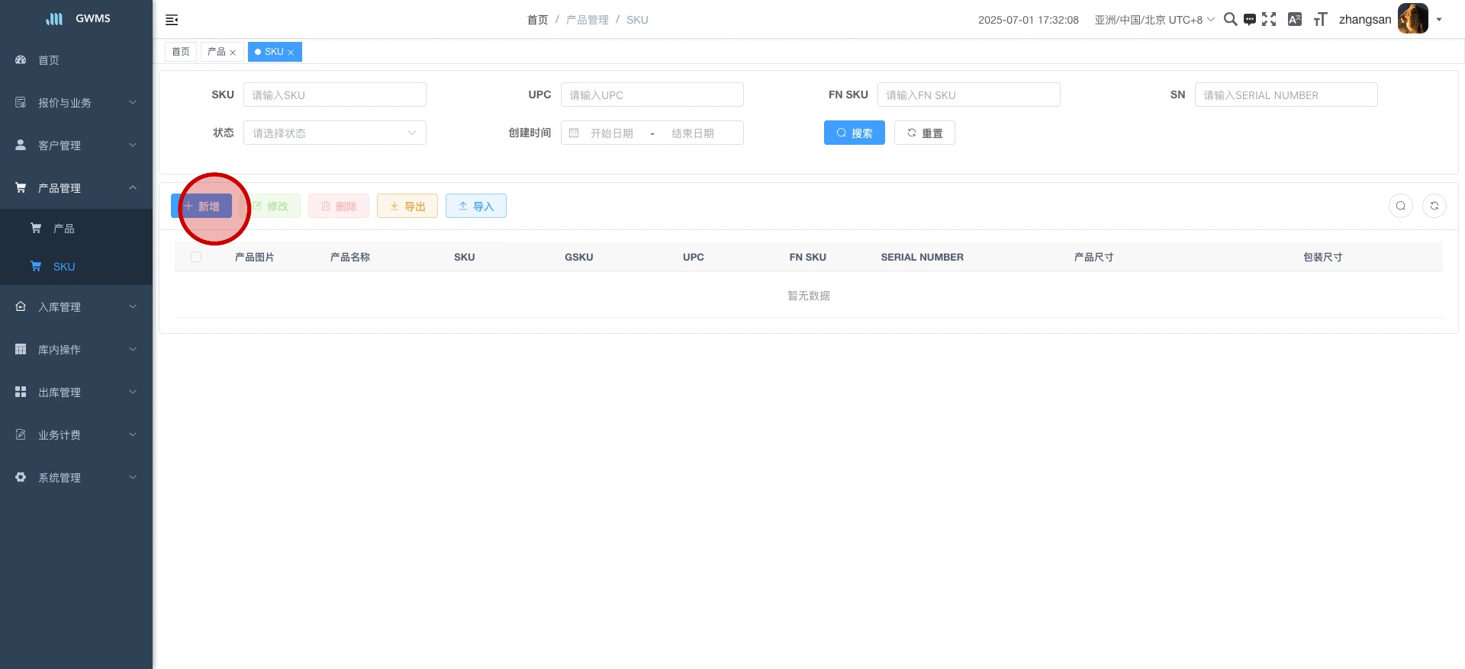Click the language translation icon

(1294, 19)
